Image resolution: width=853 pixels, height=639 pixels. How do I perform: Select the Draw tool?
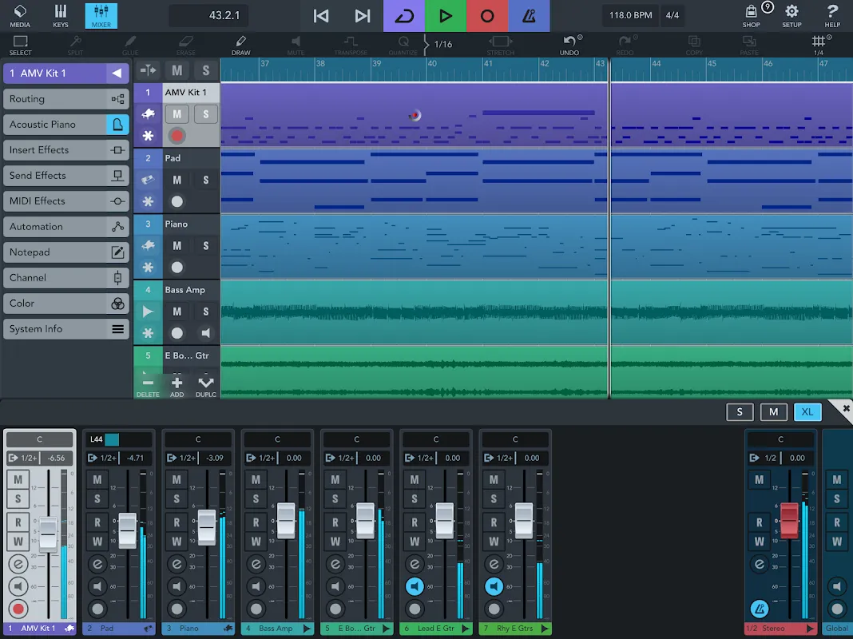241,46
